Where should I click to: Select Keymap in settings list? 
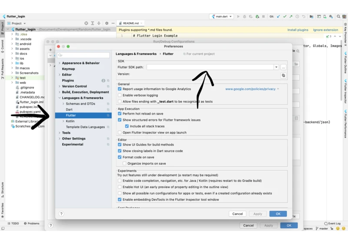tap(68, 69)
